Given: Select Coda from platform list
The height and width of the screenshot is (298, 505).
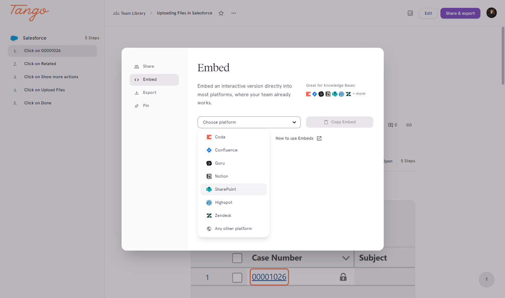Looking at the screenshot, I should tap(234, 137).
